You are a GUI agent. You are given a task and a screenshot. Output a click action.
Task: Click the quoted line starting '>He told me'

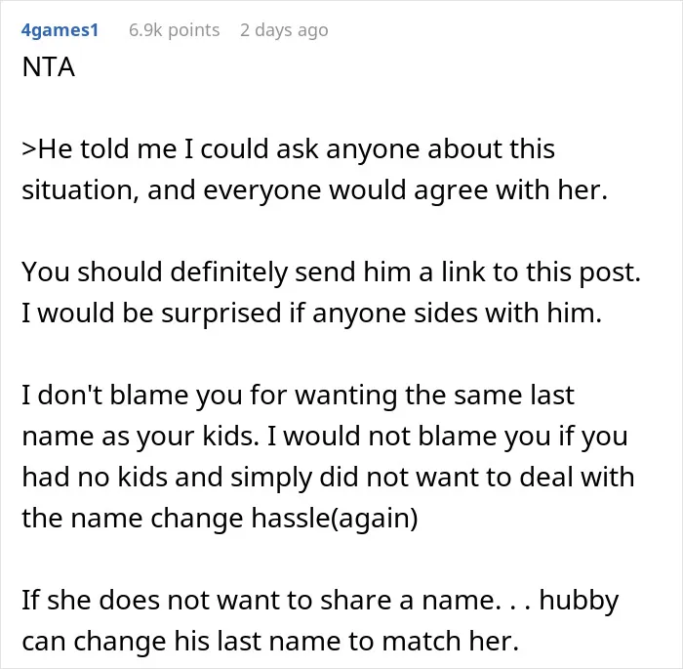tap(288, 149)
